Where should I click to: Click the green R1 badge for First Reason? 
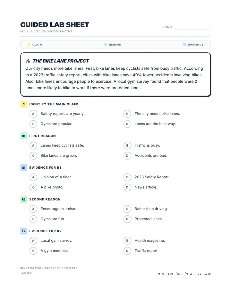click(24, 136)
